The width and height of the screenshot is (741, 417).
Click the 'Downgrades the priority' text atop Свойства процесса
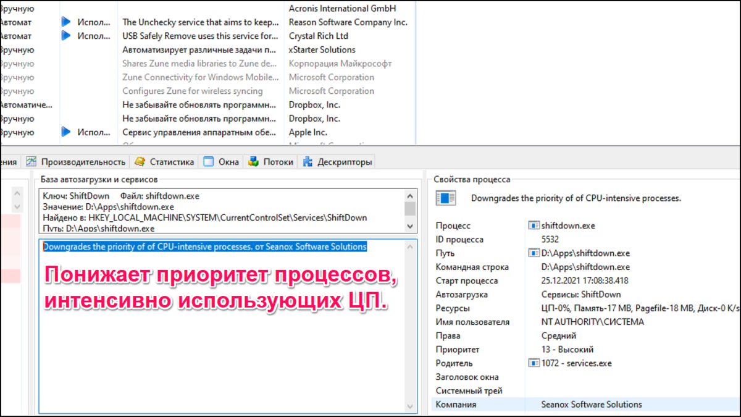576,198
